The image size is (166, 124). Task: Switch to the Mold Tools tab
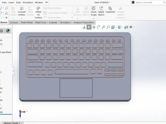[41, 22]
